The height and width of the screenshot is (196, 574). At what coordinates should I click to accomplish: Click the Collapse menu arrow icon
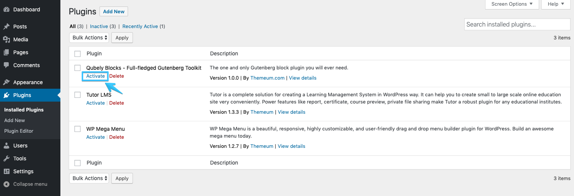pyautogui.click(x=6, y=184)
